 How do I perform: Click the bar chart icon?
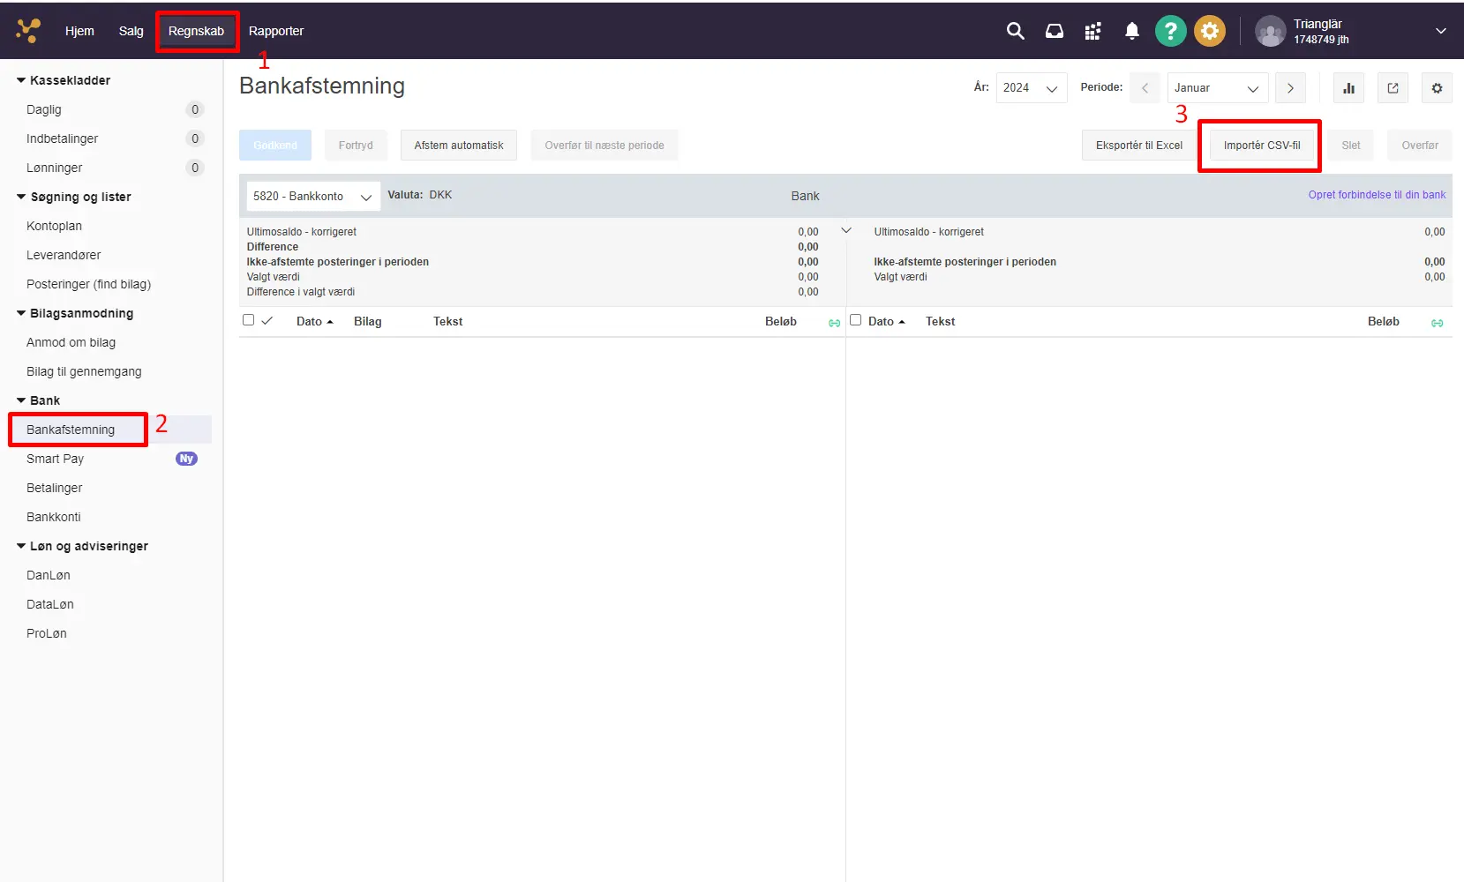coord(1348,88)
